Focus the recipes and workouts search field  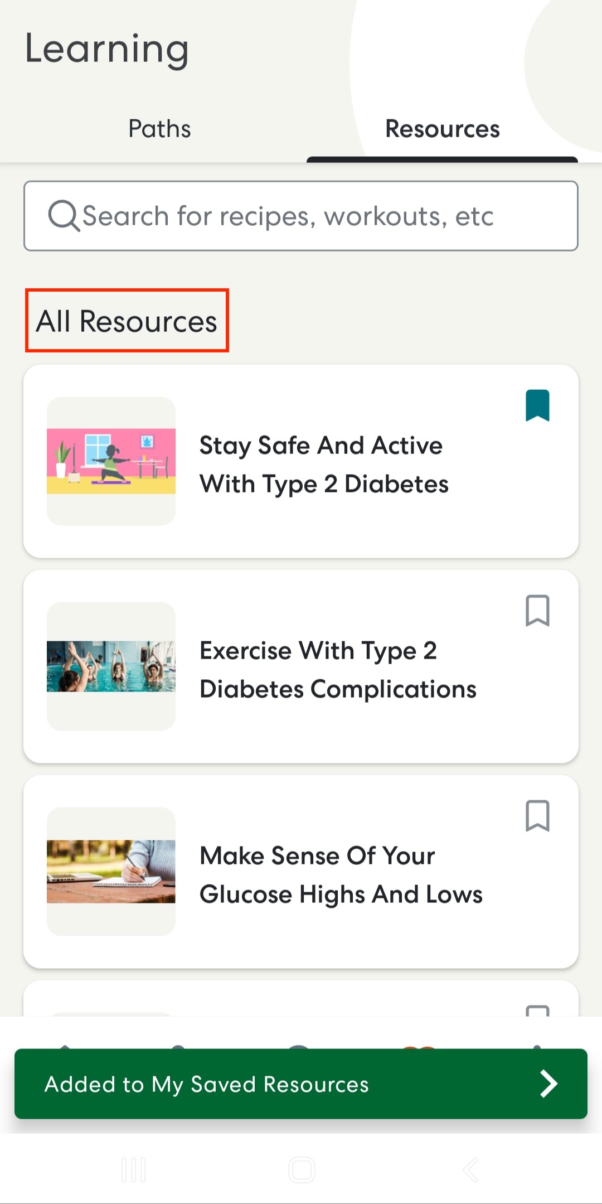tap(301, 216)
